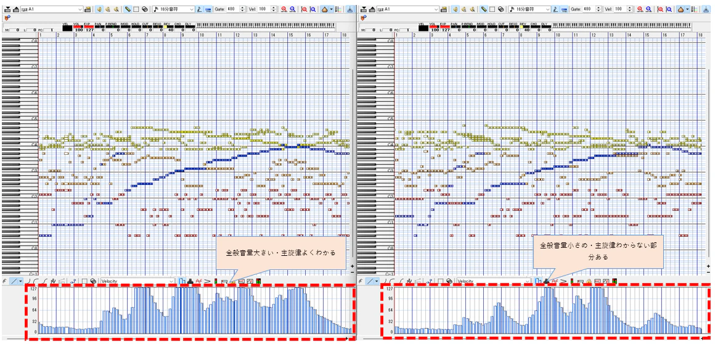Click the plus zoom button at left piano roll corner
715x344 pixels.
coord(351,266)
